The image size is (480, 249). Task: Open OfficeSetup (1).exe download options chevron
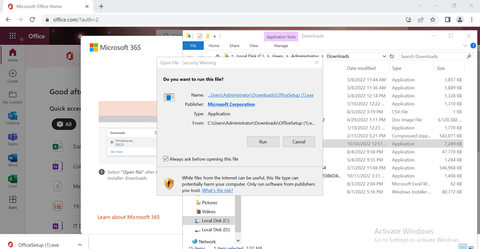point(80,245)
